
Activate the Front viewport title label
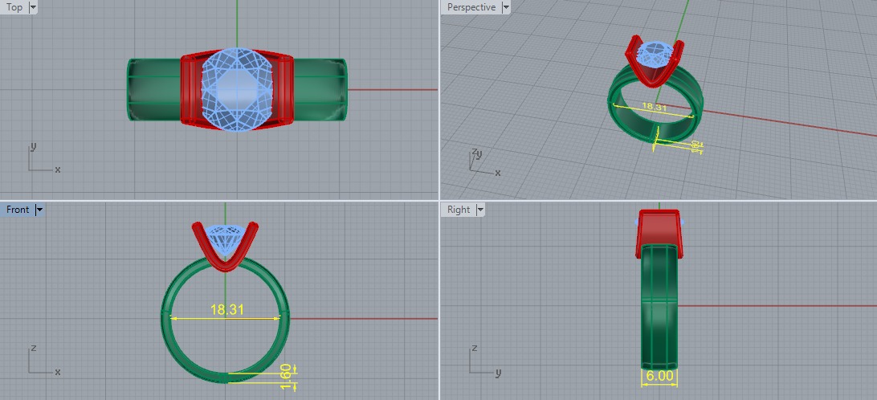pyautogui.click(x=18, y=210)
